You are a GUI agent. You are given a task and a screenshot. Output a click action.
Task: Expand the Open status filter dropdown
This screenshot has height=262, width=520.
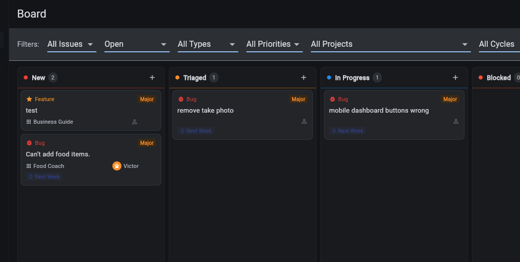(136, 44)
